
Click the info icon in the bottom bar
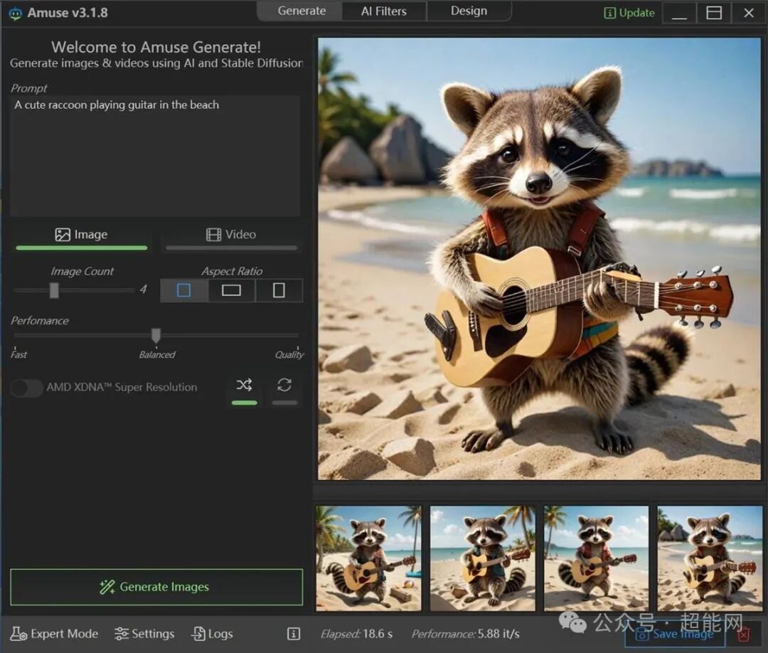293,634
